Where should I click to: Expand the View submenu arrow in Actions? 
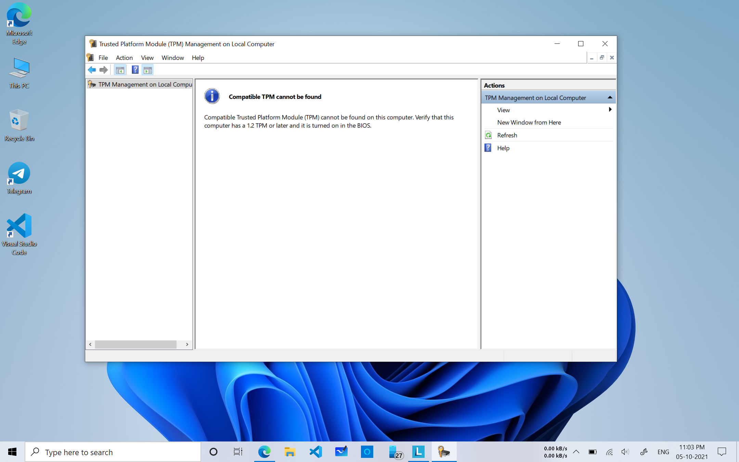610,110
